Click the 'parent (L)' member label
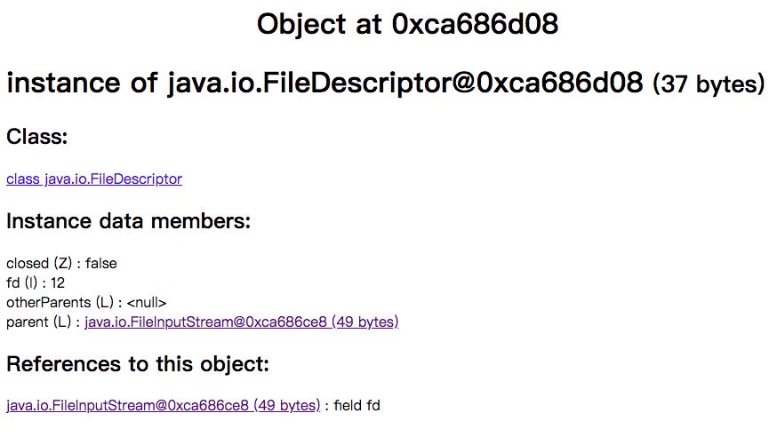Image resolution: width=777 pixels, height=437 pixels. point(36,322)
